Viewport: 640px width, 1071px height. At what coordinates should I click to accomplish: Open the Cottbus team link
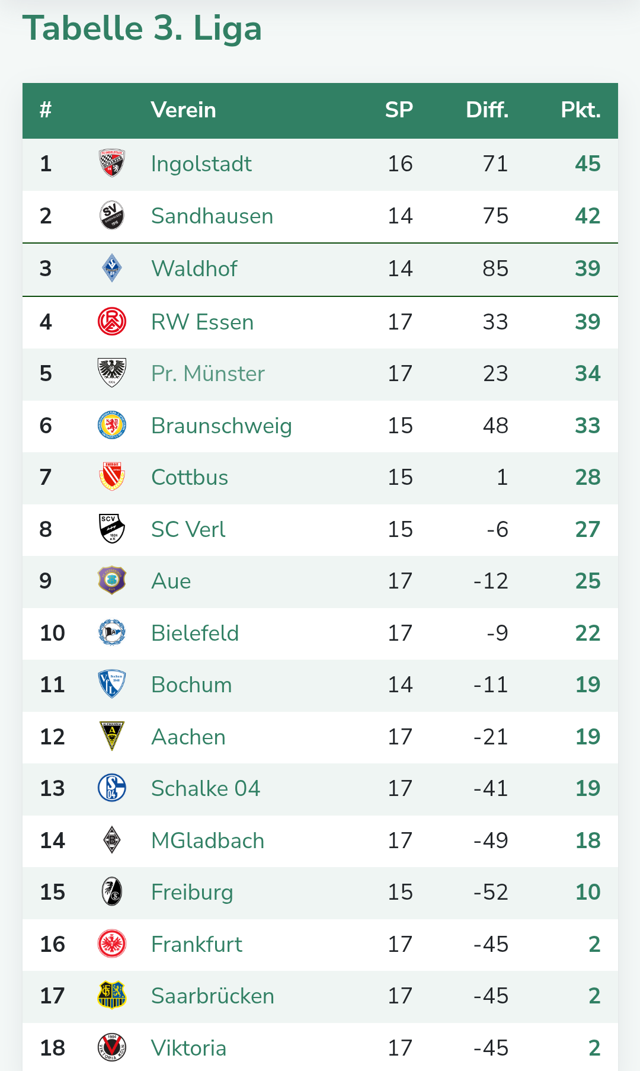coord(190,477)
